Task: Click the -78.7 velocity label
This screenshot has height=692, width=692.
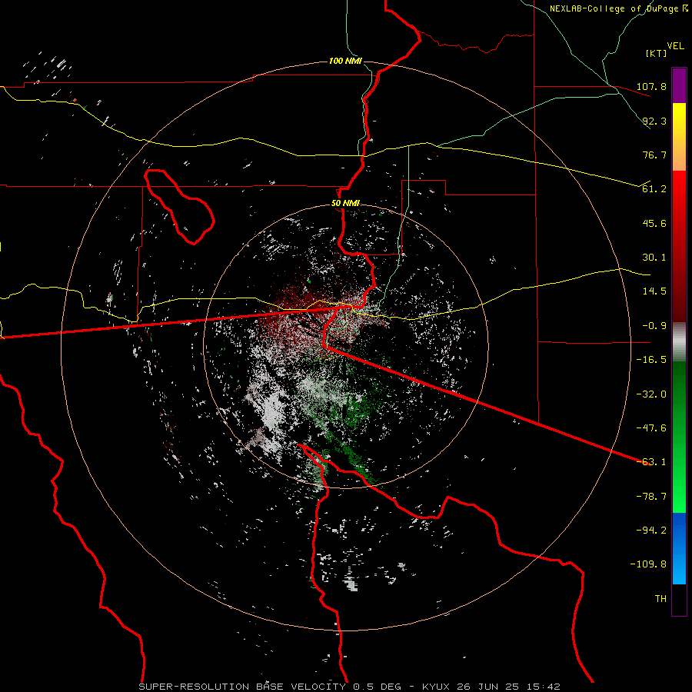Action: pyautogui.click(x=651, y=497)
